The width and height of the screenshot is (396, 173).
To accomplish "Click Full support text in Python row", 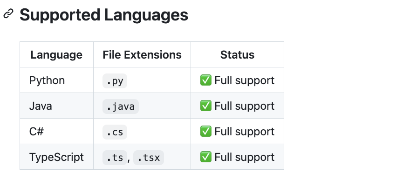I will click(245, 81).
